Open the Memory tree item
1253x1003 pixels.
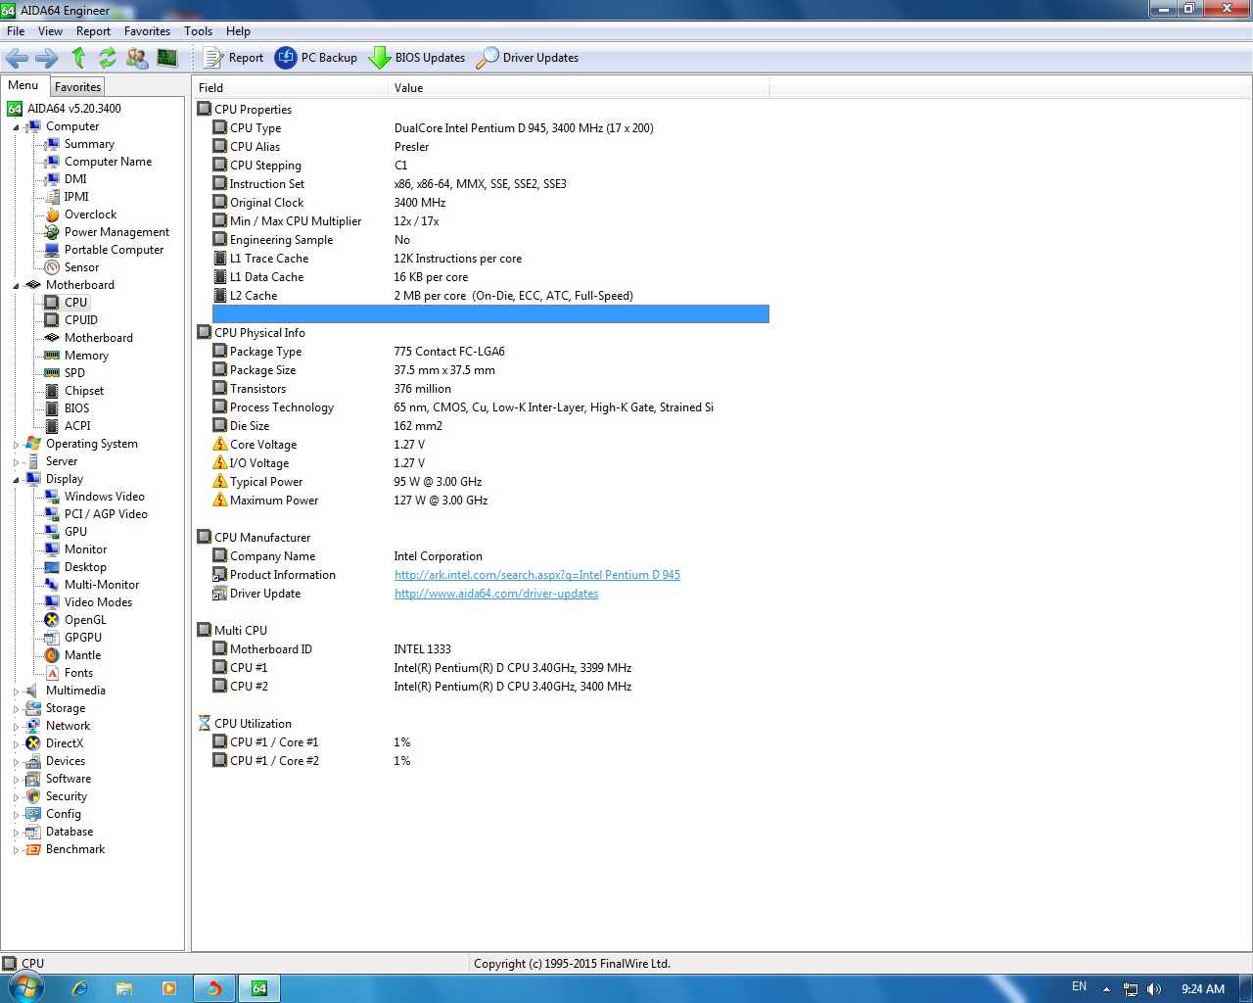pyautogui.click(x=86, y=356)
